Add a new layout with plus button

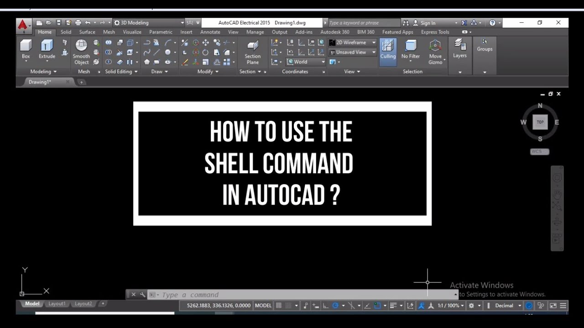pos(103,303)
